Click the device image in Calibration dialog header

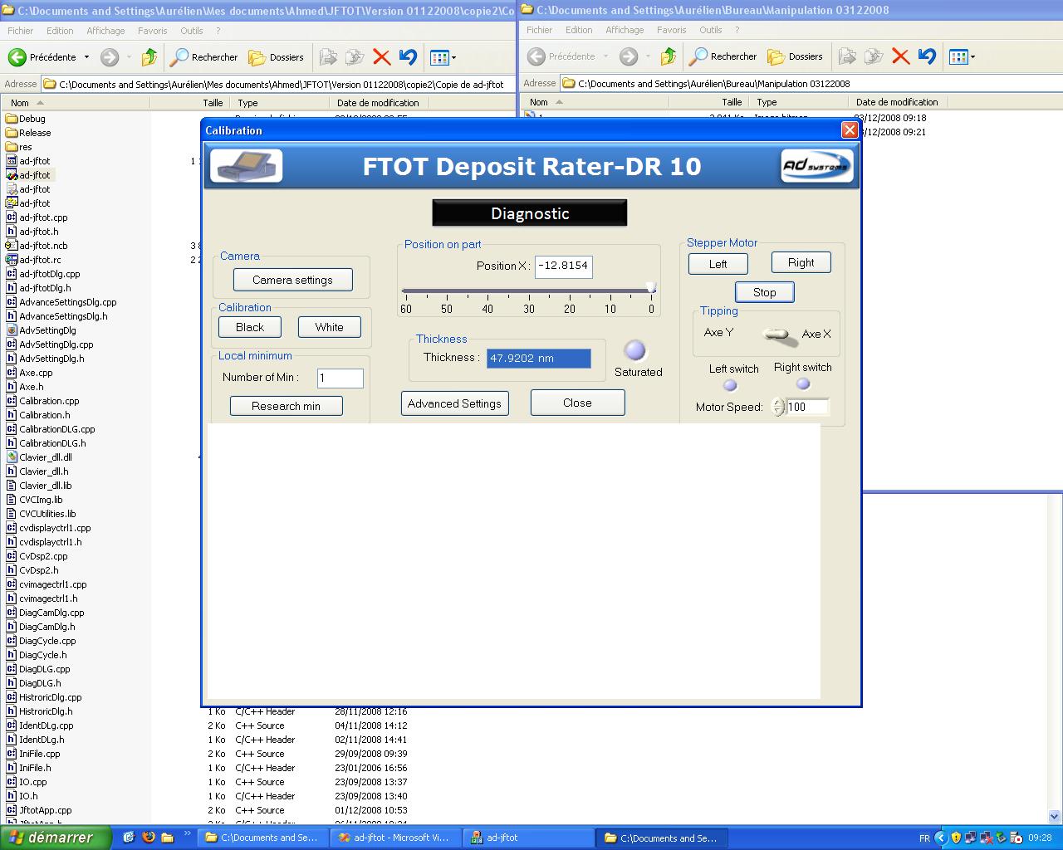(x=246, y=166)
